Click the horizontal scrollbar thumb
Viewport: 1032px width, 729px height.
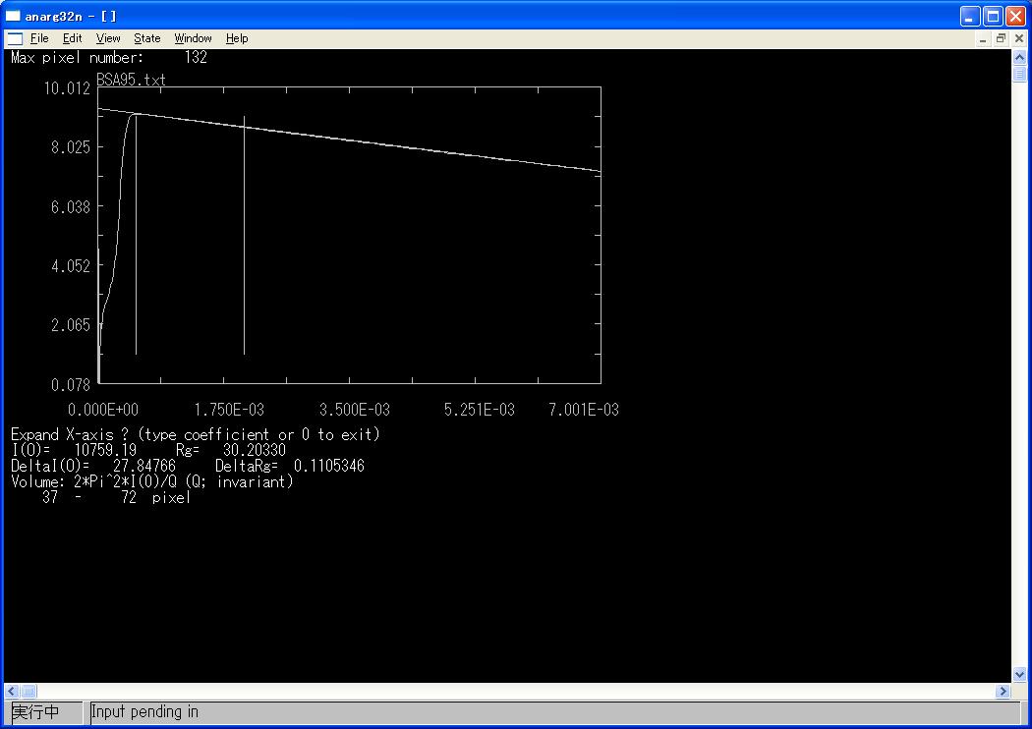coord(29,691)
